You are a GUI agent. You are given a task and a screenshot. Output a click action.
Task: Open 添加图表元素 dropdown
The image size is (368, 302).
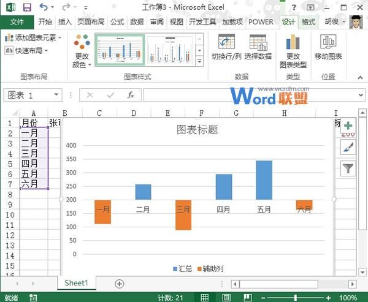point(33,37)
